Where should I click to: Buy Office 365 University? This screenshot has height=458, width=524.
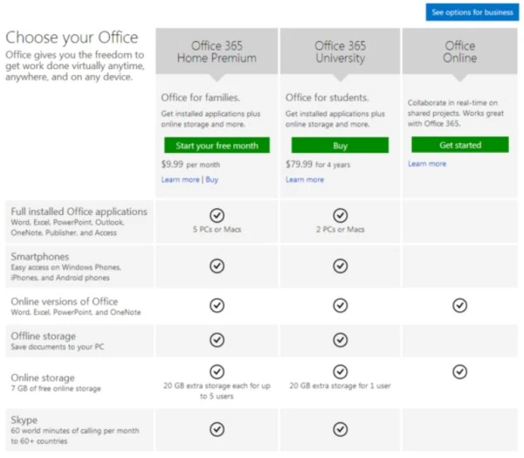[x=340, y=146]
